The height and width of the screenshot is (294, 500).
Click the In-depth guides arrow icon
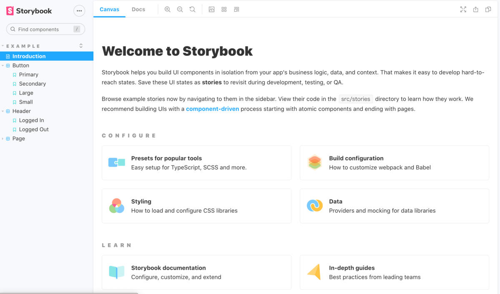coord(314,272)
